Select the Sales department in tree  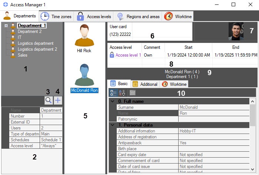point(23,55)
